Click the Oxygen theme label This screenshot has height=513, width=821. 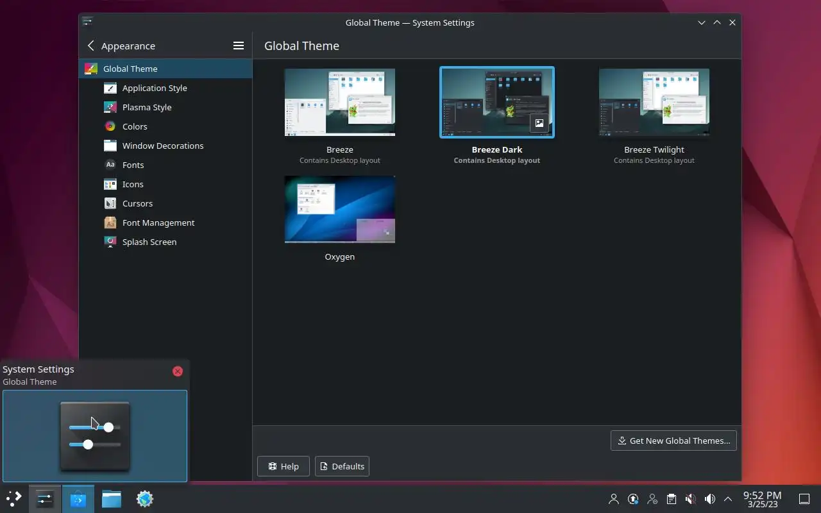click(340, 256)
